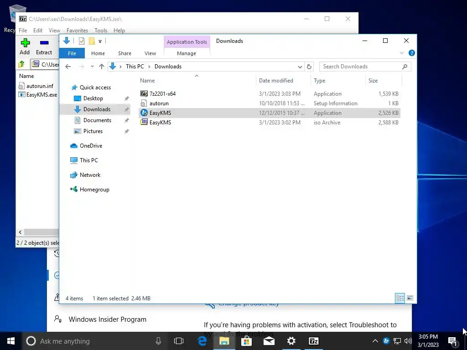Open the Manage tab under Application Tools
This screenshot has width=467, height=350.
[x=187, y=53]
